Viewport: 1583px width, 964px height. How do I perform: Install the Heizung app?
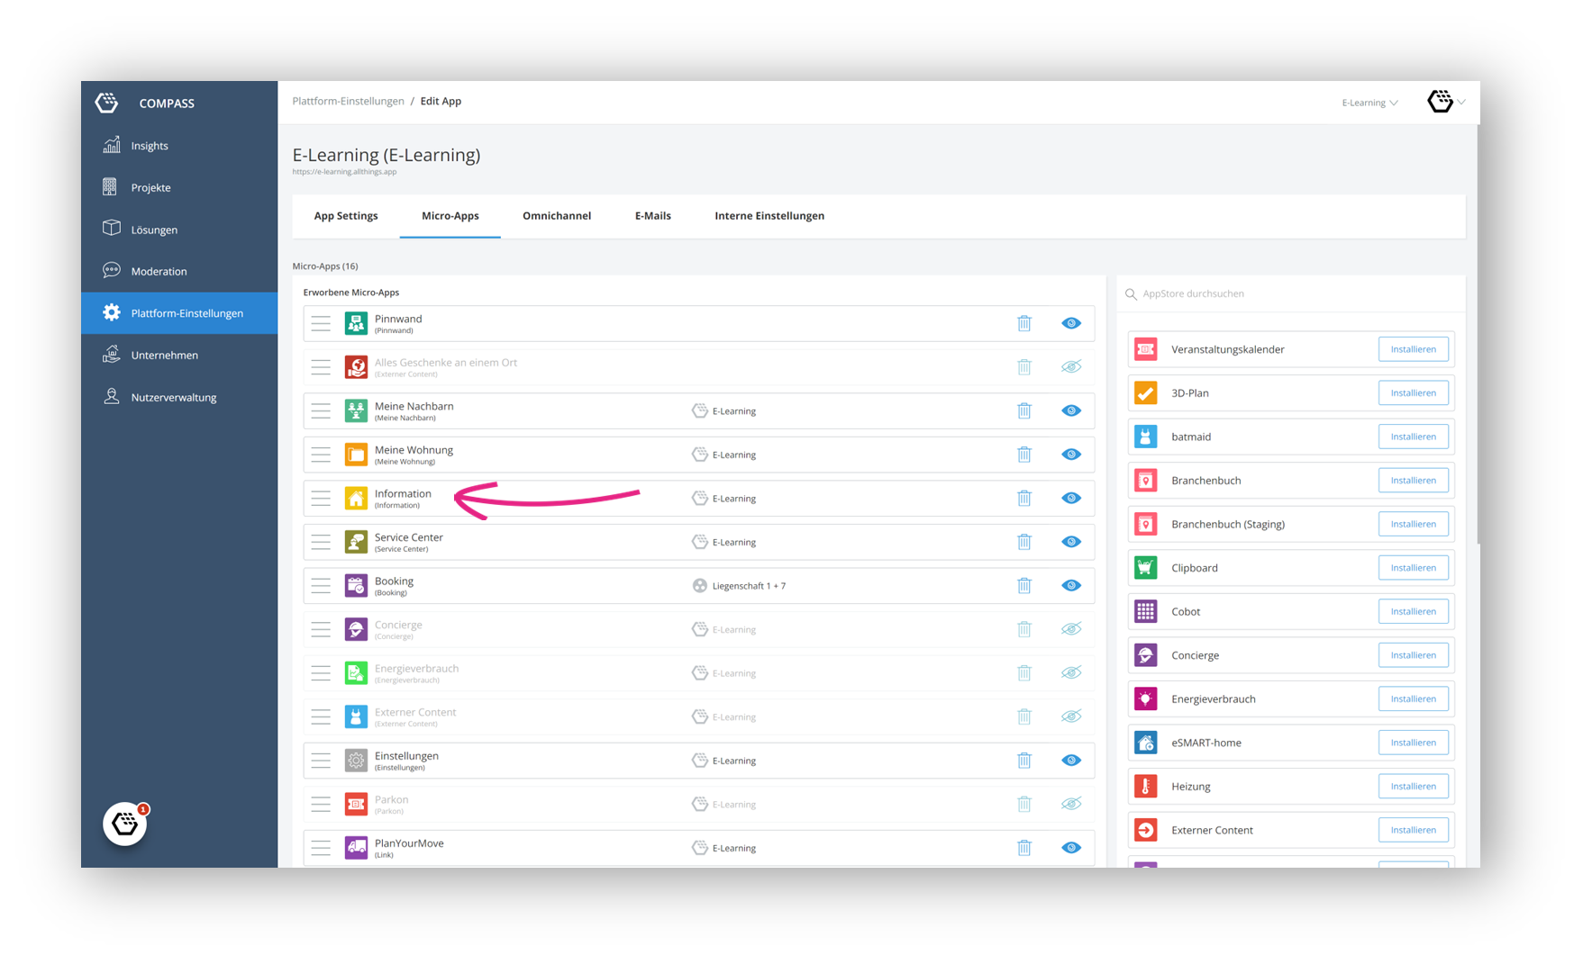(x=1413, y=787)
